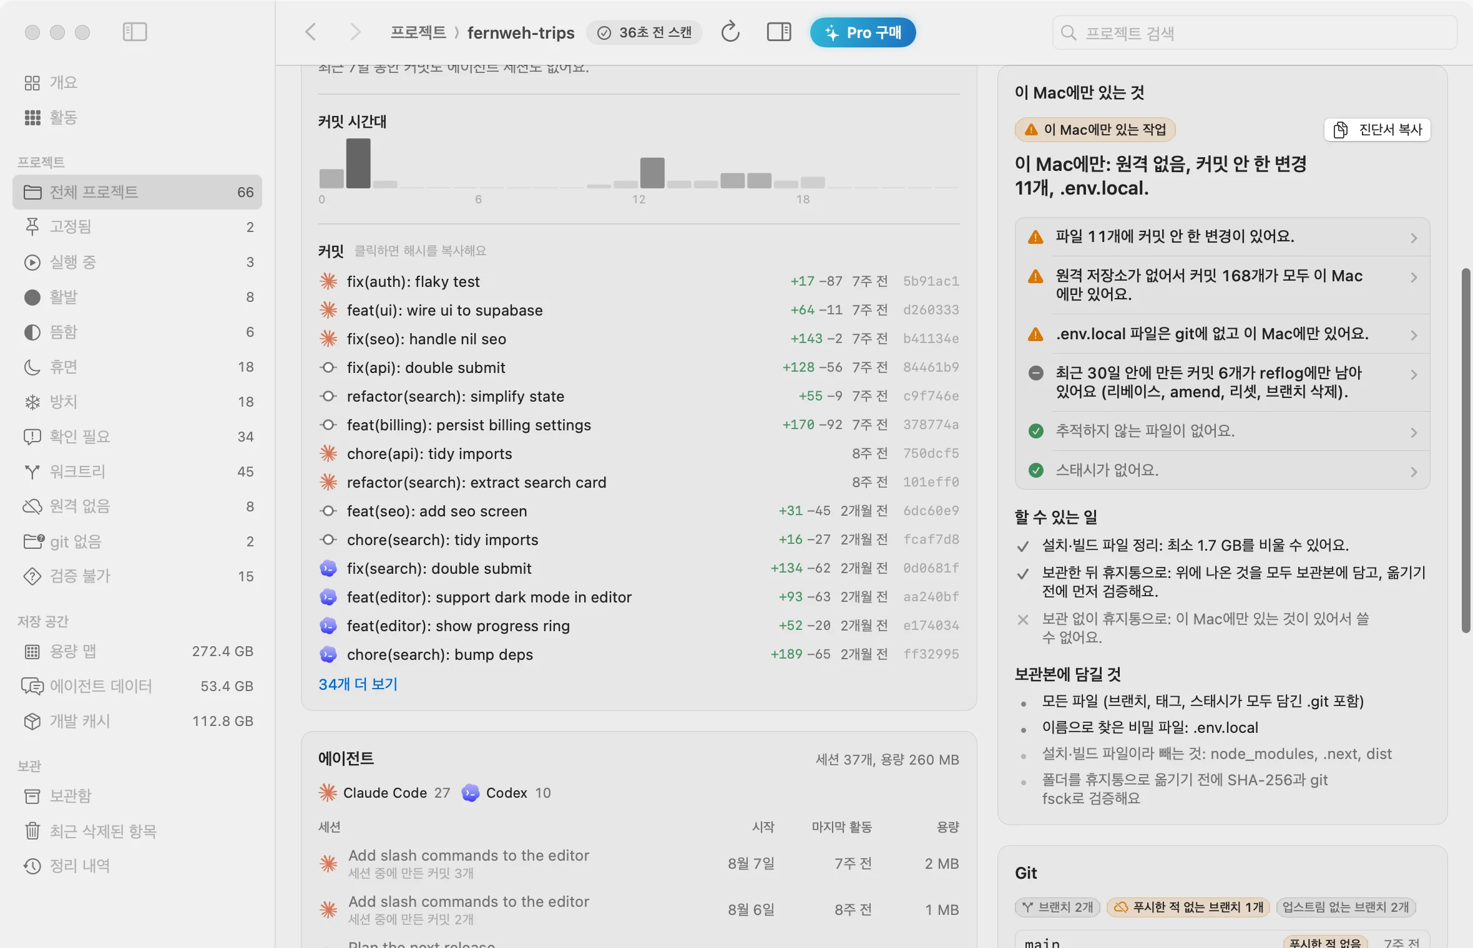
Task: Click the 푸시한 적 없는 브랜치 1개 chip
Action: pos(1189,907)
